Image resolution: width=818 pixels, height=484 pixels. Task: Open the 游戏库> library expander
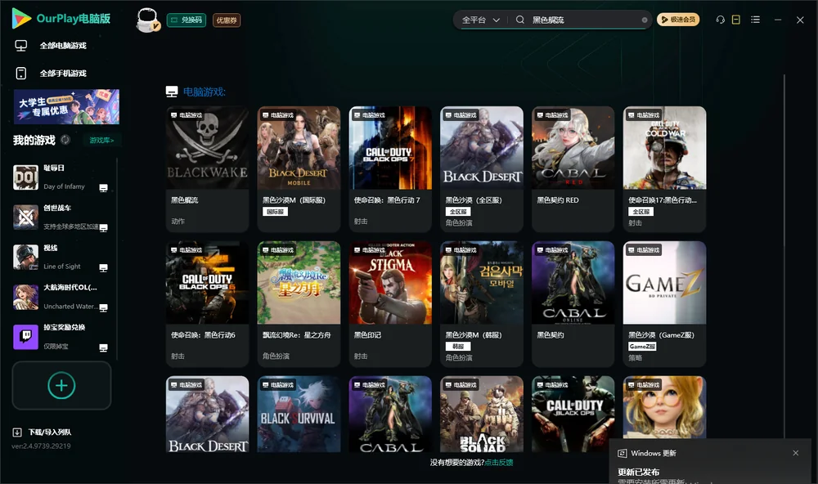click(101, 140)
